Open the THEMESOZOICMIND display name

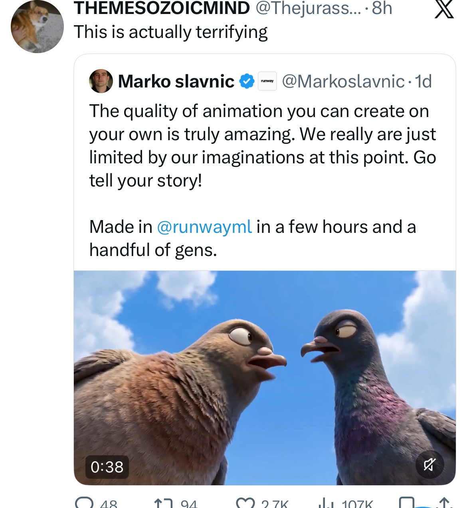(x=162, y=8)
